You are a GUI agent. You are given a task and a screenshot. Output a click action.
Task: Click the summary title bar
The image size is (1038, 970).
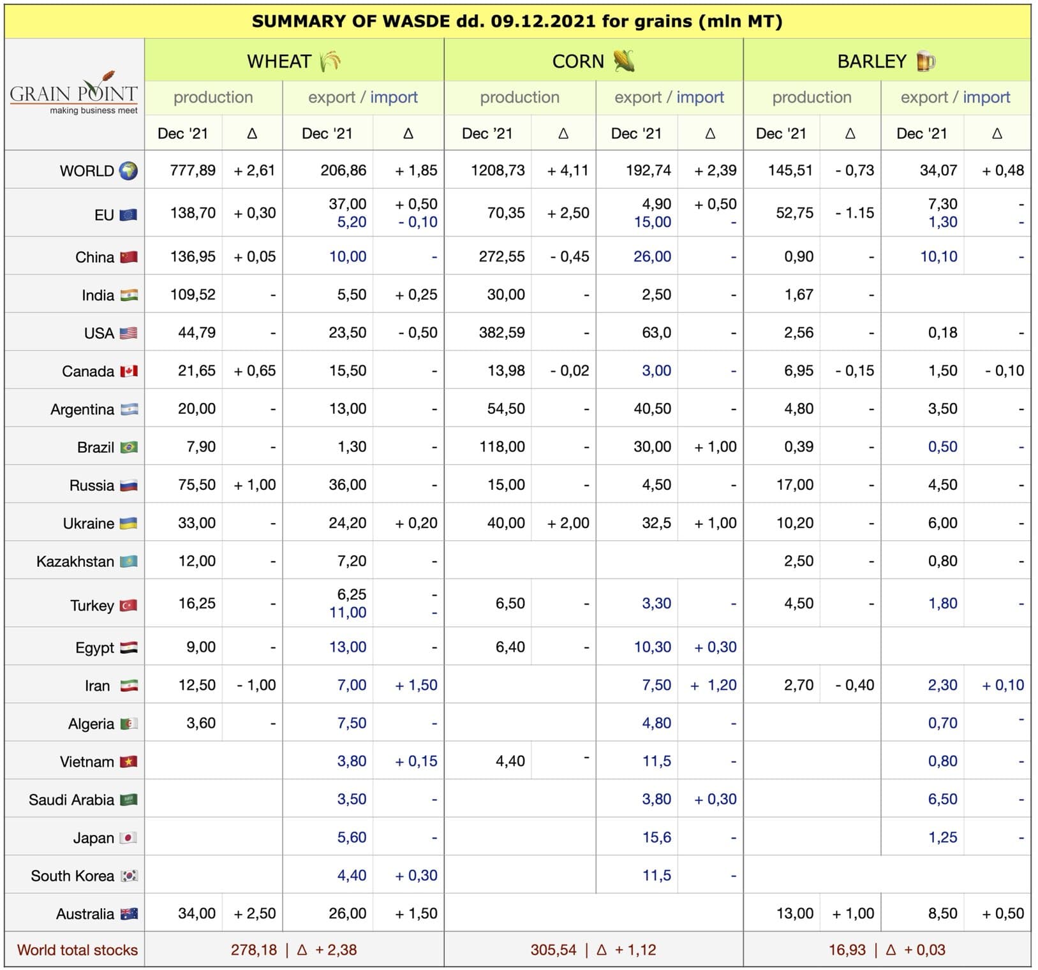pyautogui.click(x=517, y=21)
